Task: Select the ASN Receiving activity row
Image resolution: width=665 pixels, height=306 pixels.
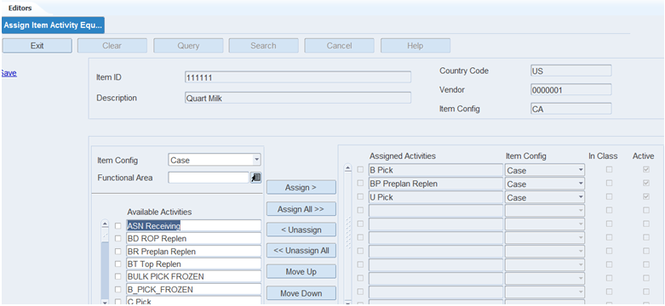Action: [x=194, y=226]
